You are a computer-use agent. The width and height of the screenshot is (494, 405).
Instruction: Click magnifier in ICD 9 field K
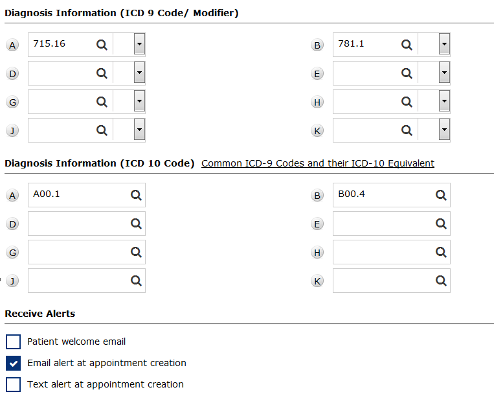point(407,130)
